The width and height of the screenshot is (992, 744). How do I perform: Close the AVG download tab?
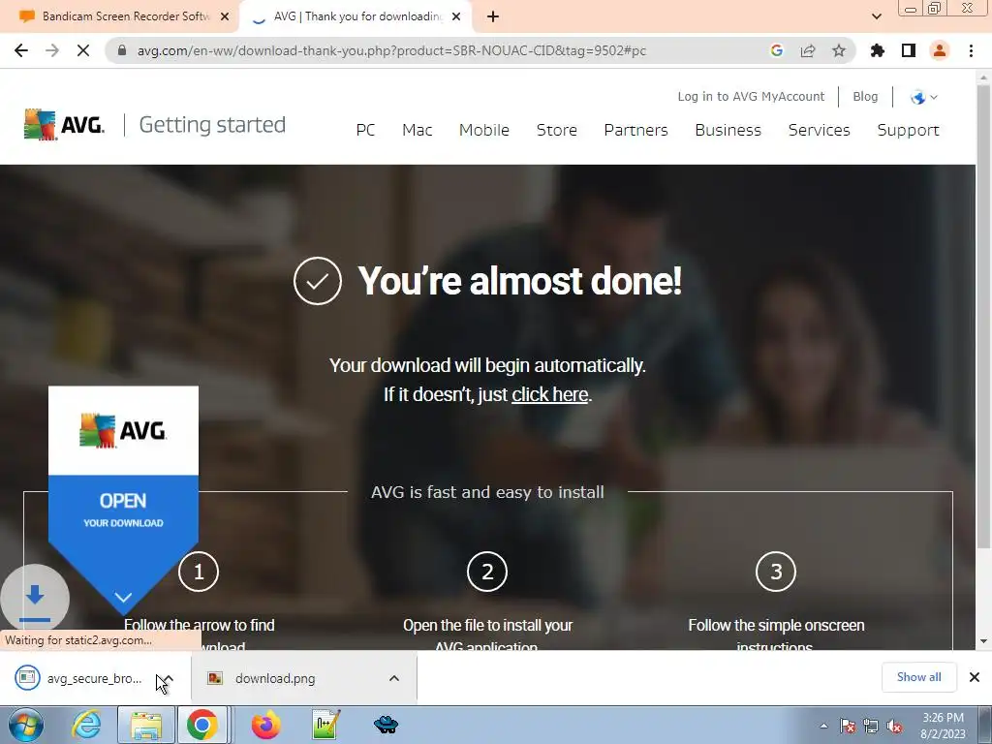[x=457, y=16]
